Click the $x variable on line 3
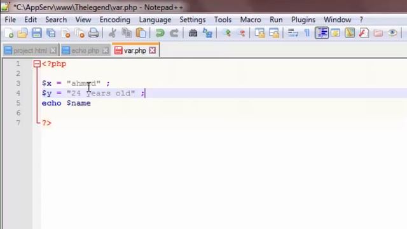407x229 pixels. click(x=46, y=83)
